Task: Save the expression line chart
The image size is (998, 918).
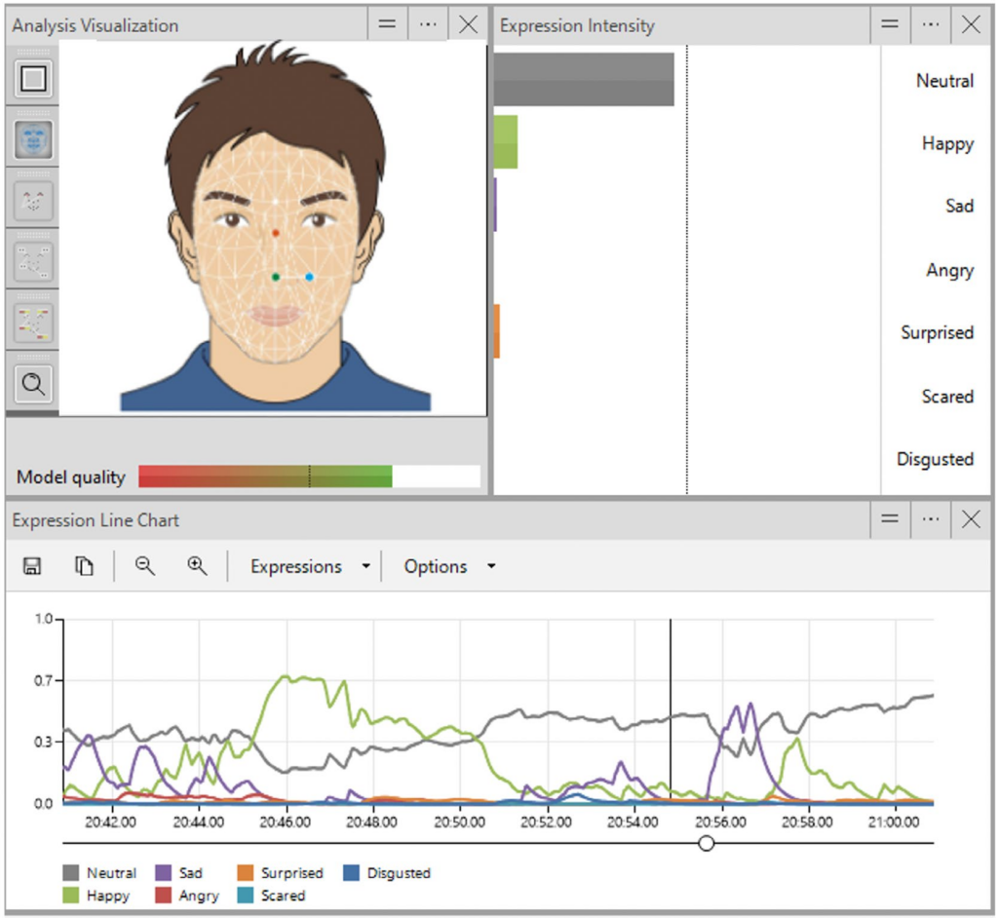Action: tap(32, 566)
